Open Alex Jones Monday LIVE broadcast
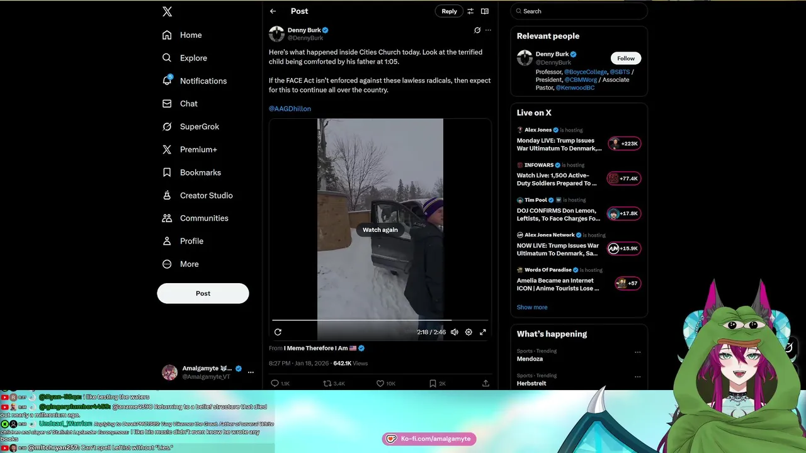806x453 pixels. click(x=559, y=145)
